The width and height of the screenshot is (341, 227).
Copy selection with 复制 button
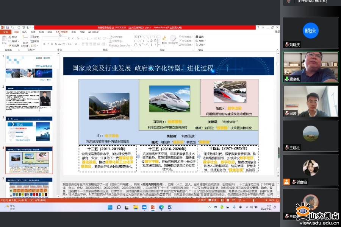pyautogui.click(x=13, y=41)
